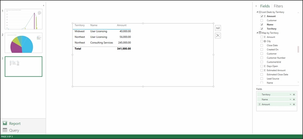Viewport: 303px width, 139px height.
Task: Click the sigma icon beside Days Open
Action: [x=265, y=66]
